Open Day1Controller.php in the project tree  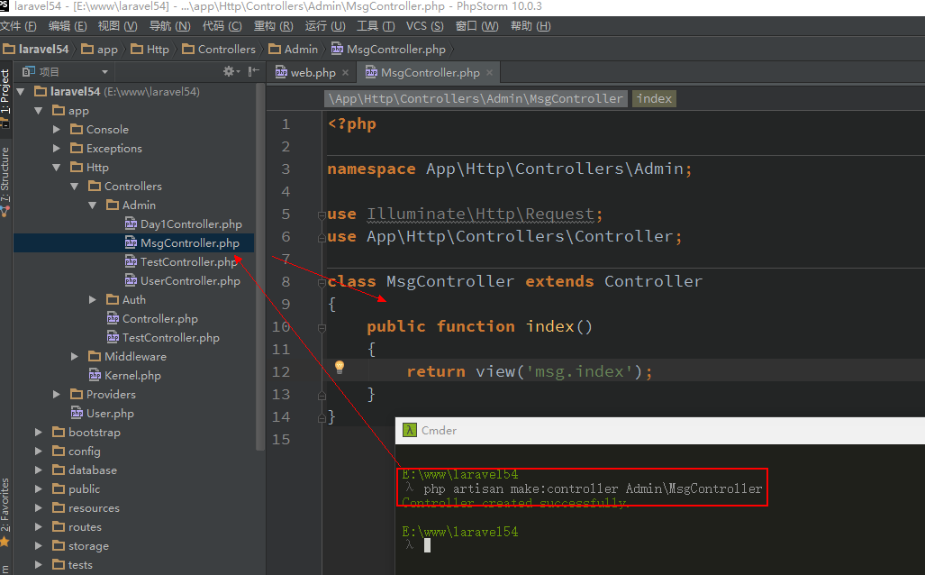click(x=191, y=224)
